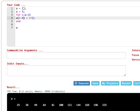Click the CPU Time and Memory status line
Image resolution: width=140 pixels, height=111 pixels.
[x=36, y=91]
